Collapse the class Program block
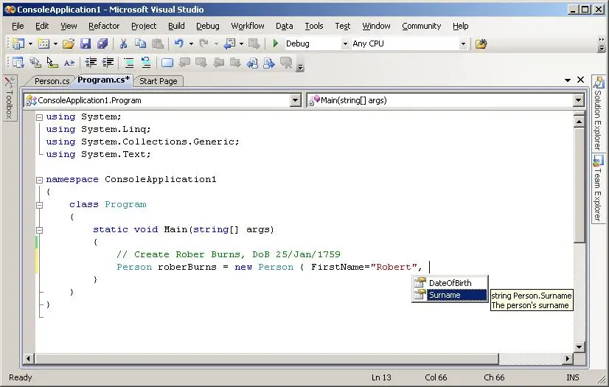 coord(39,205)
